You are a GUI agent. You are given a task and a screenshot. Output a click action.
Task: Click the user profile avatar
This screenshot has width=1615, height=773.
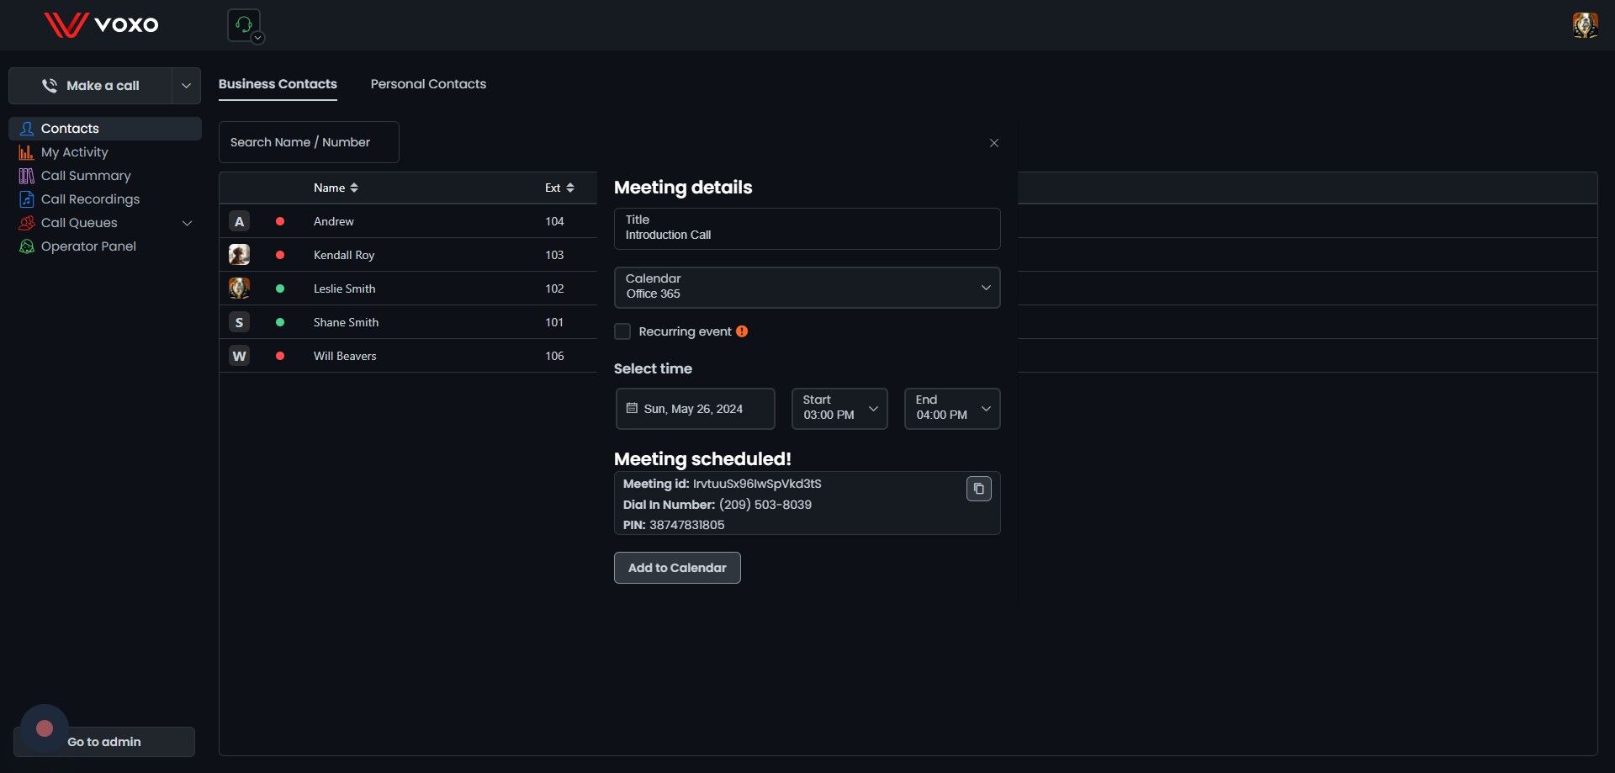(x=1585, y=25)
